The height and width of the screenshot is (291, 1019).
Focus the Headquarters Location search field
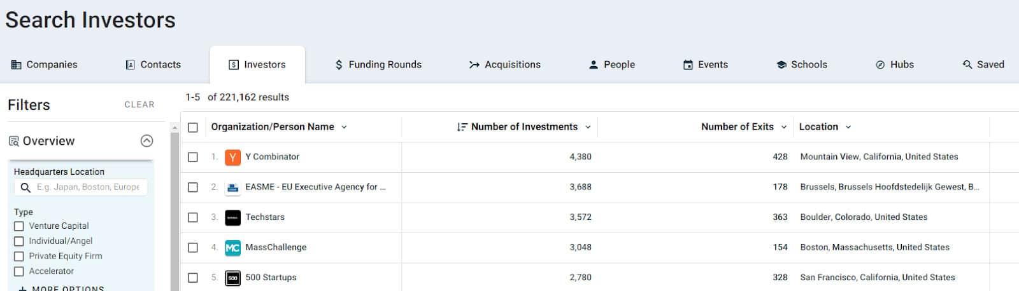click(81, 187)
